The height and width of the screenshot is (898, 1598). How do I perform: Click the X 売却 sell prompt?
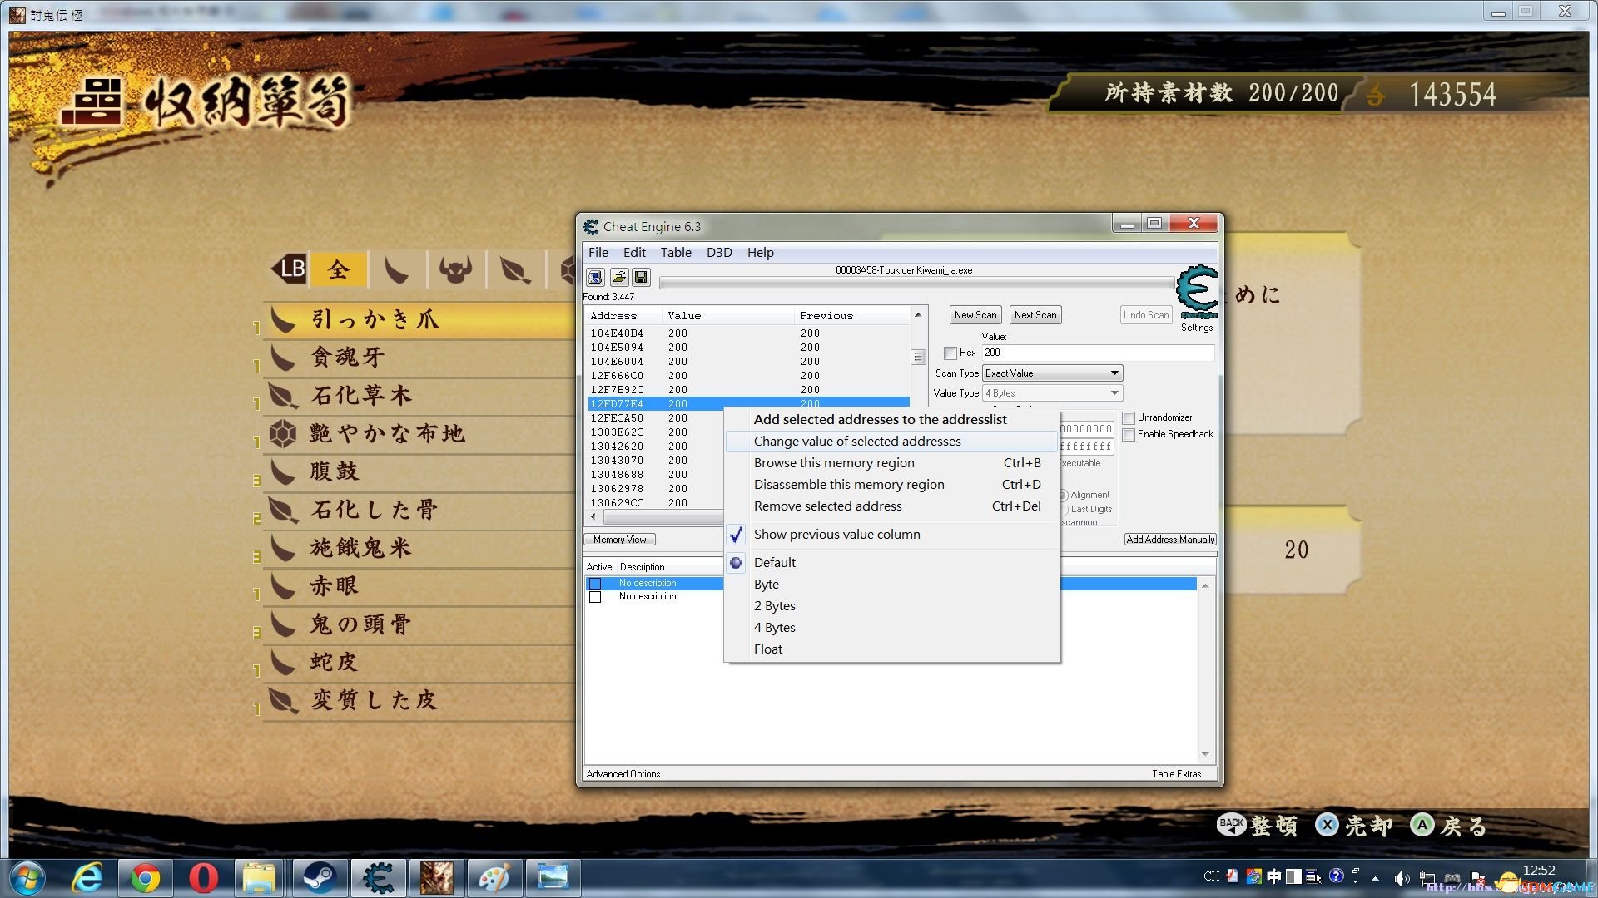tap(1354, 826)
